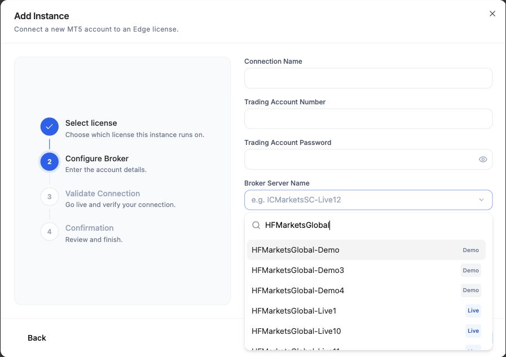Viewport: 506px width, 357px height.
Task: Toggle password visibility eye icon
Action: tap(483, 159)
